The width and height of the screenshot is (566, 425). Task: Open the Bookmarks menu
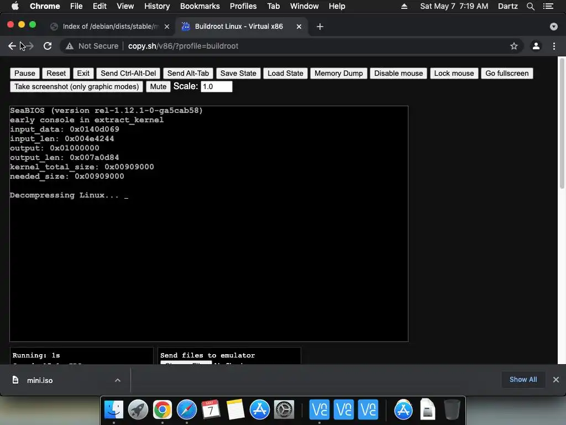200,6
